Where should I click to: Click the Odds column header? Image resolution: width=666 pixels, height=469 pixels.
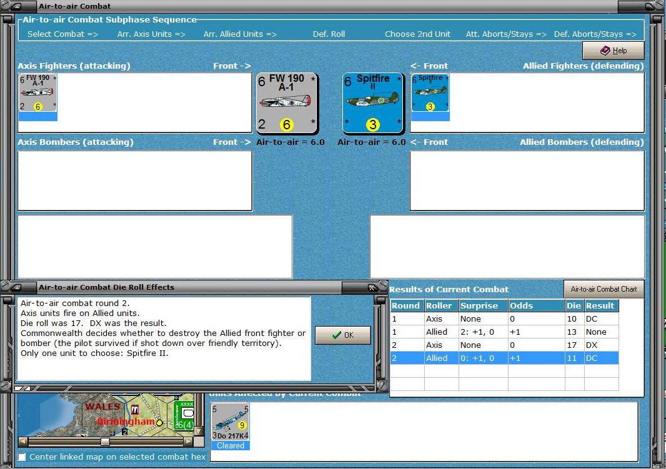point(537,305)
